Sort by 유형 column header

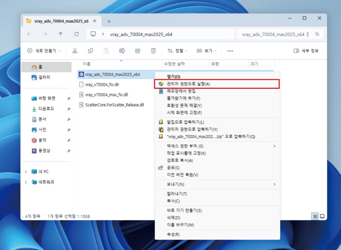coord(228,63)
